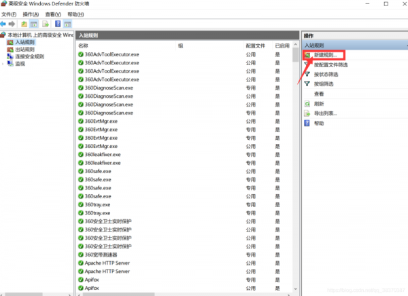Select 出站规则 in the left tree
408x296 pixels.
point(20,49)
